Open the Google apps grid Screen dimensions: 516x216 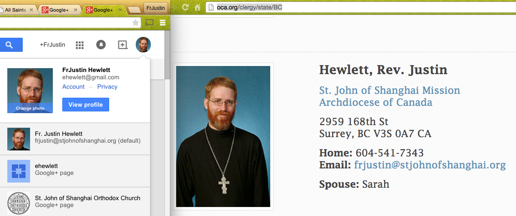point(79,45)
